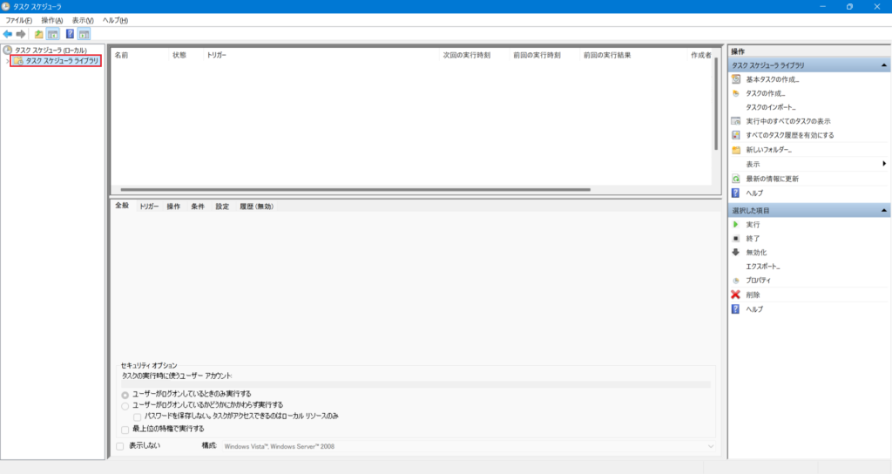
Task: Toggle the 表示しない checkbox
Action: coord(120,446)
